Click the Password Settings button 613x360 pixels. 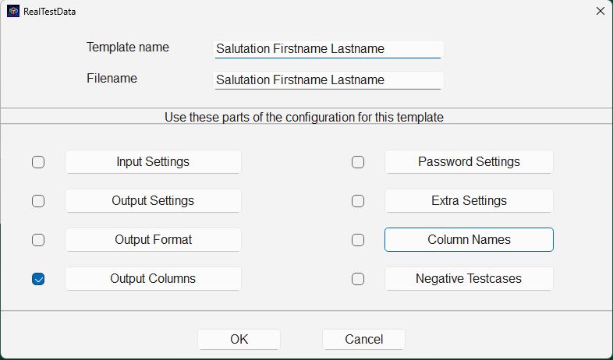pyautogui.click(x=469, y=161)
